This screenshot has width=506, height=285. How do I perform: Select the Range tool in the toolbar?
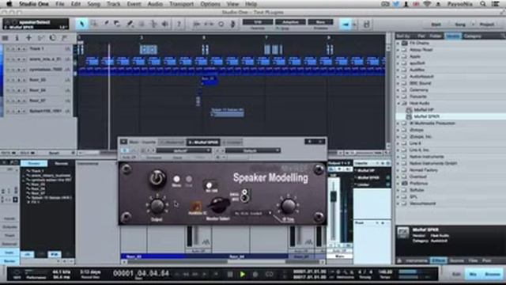pos(94,24)
